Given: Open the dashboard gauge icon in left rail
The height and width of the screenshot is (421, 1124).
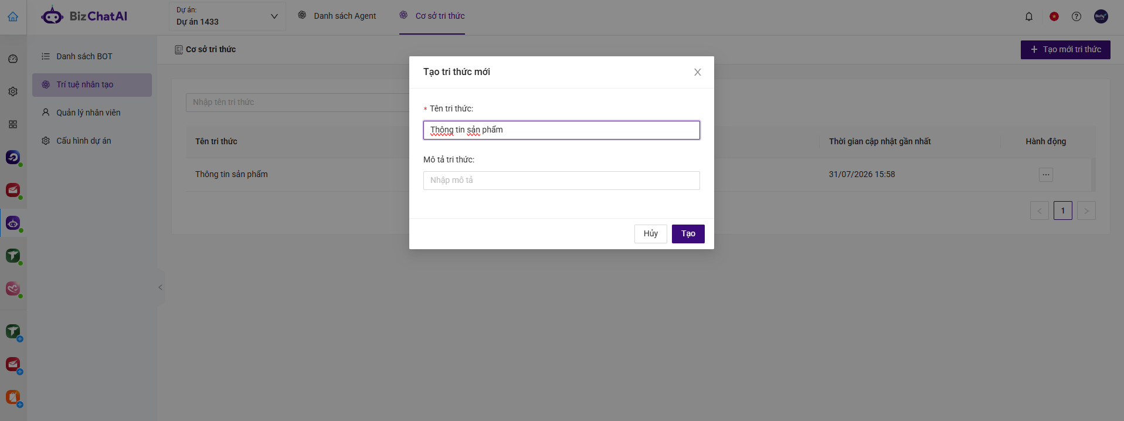Looking at the screenshot, I should pos(13,59).
